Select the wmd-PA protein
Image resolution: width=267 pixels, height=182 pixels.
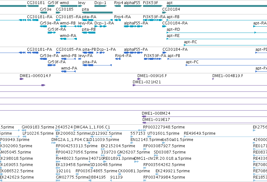pyautogui.click(x=68, y=71)
